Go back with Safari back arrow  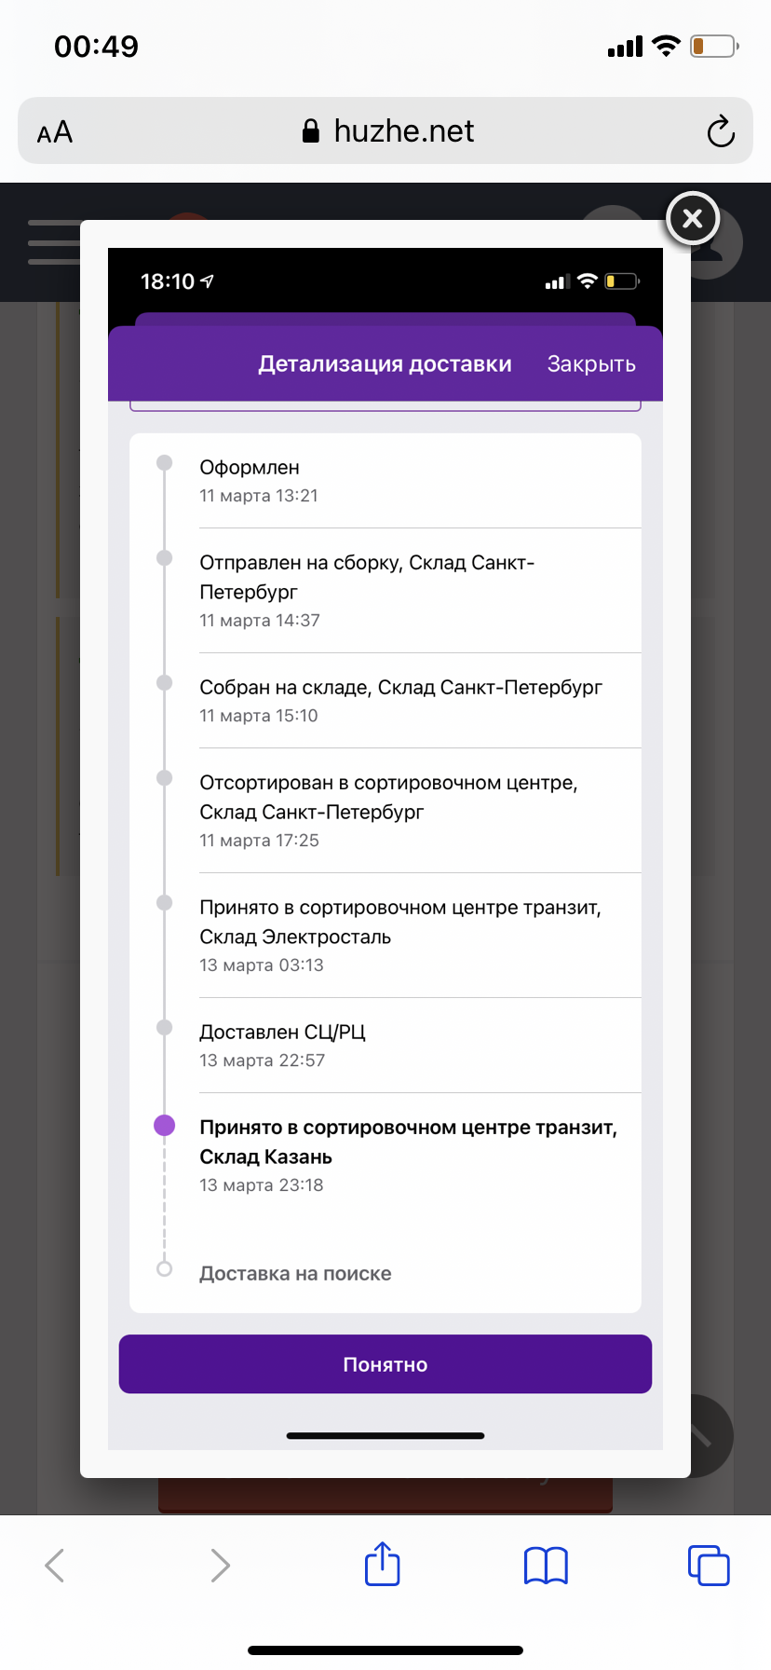[55, 1566]
